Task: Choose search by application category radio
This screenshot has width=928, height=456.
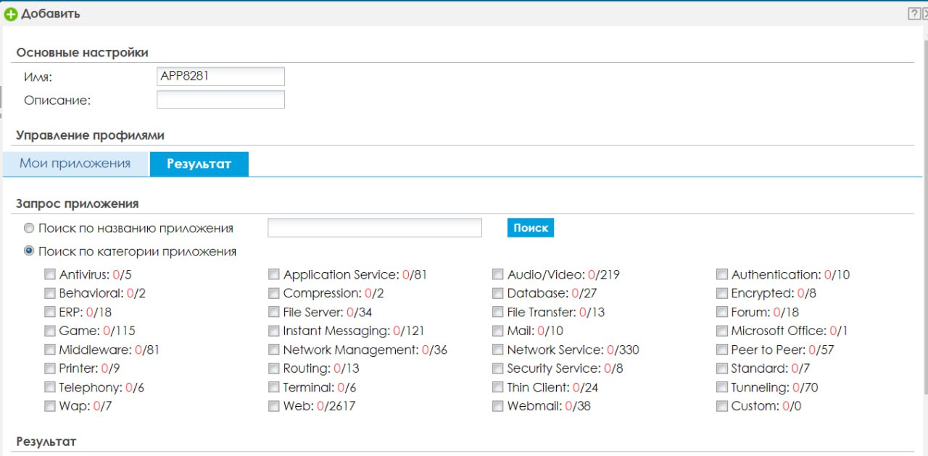Action: click(x=29, y=252)
